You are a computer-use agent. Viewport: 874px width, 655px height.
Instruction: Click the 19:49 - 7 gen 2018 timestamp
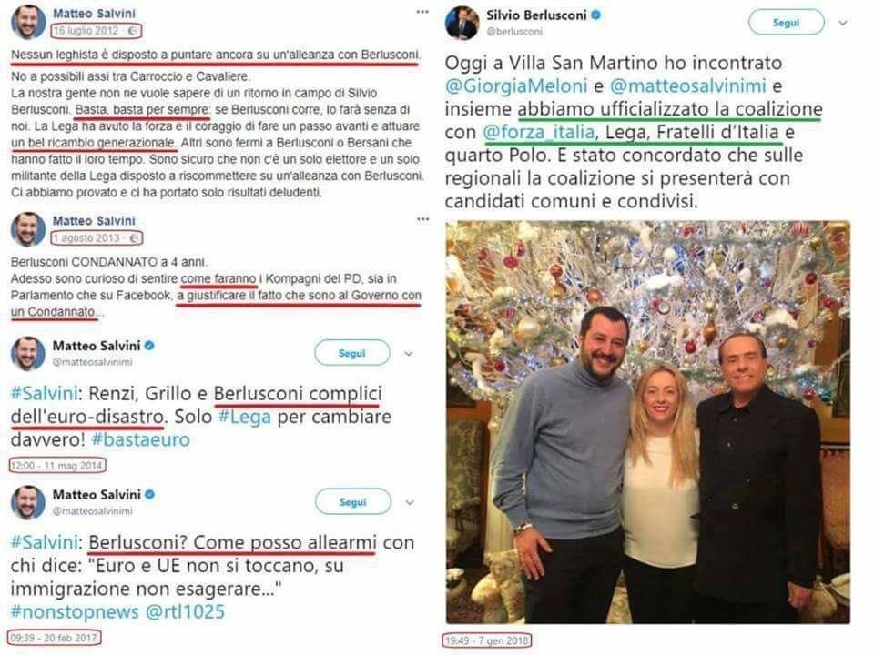487,641
